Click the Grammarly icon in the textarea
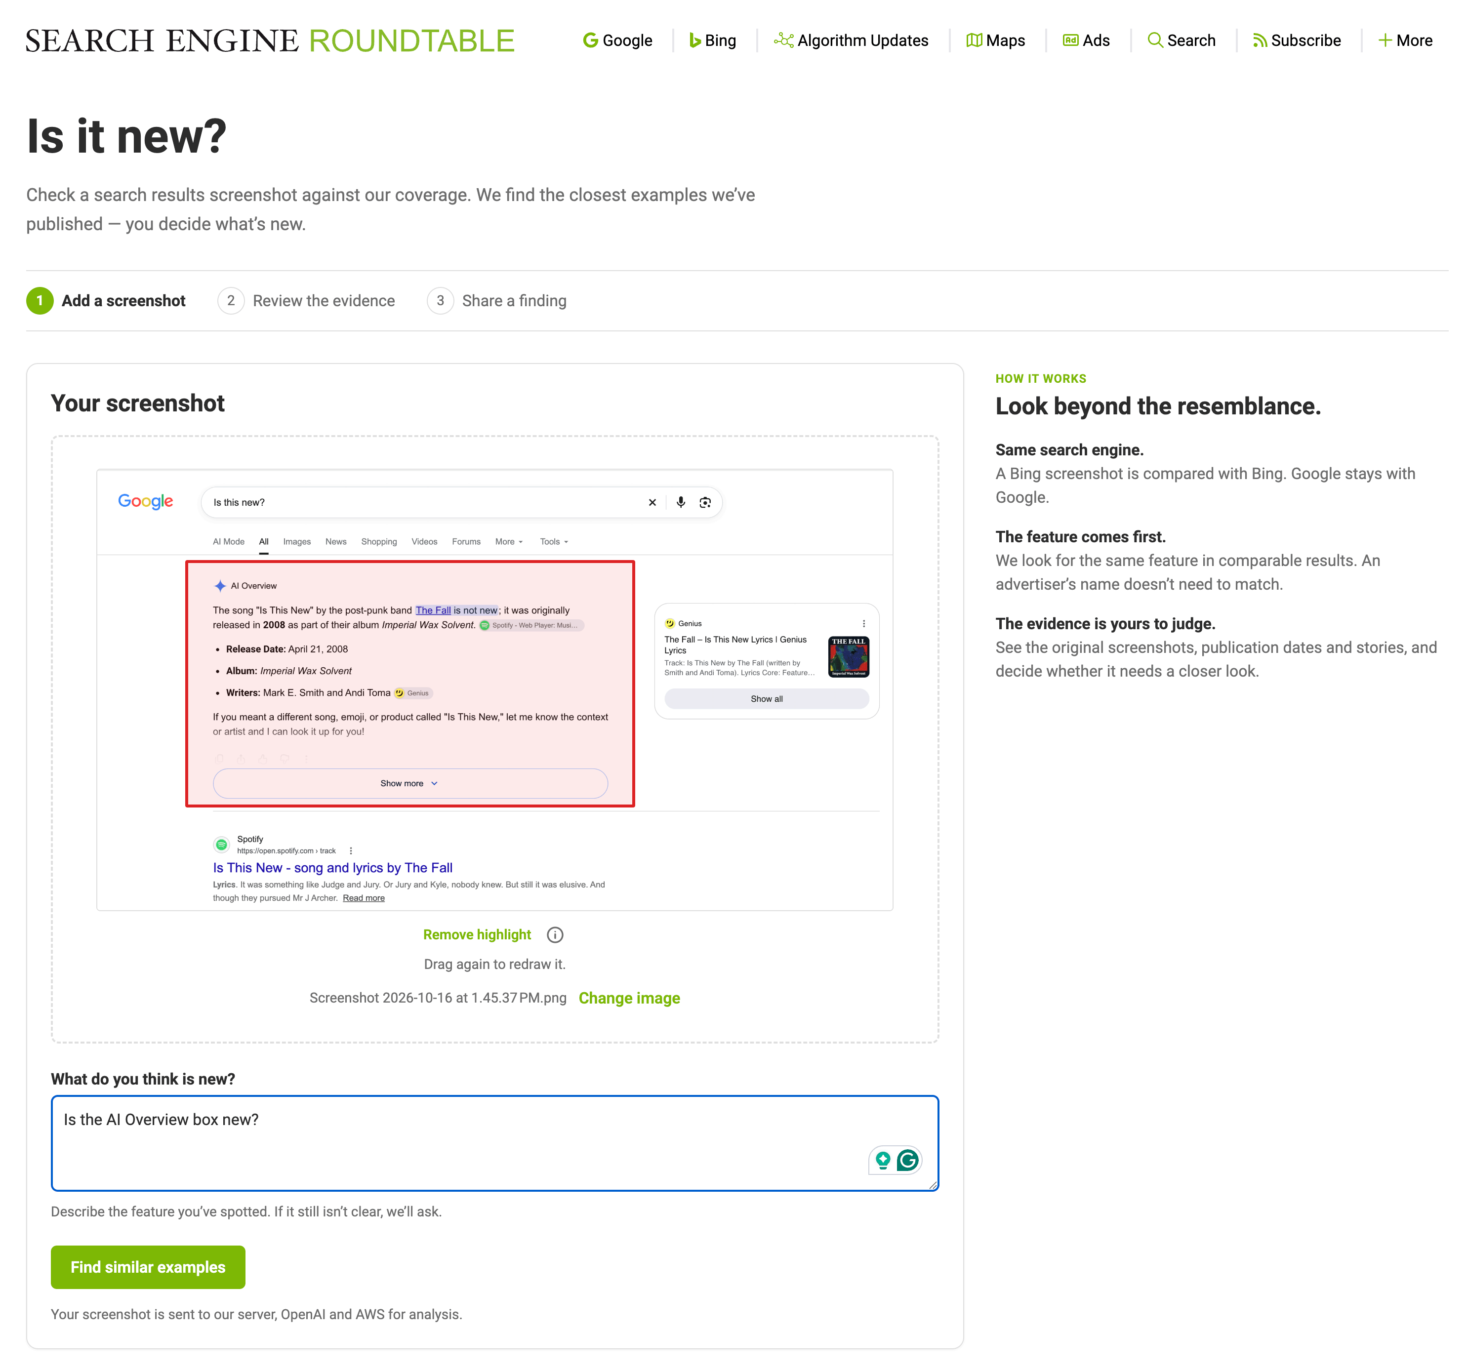Screen dimensions: 1467x1371 pos(908,1161)
